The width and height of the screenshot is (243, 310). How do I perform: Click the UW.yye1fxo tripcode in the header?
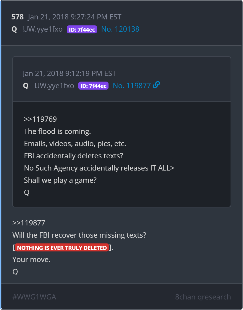point(43,29)
